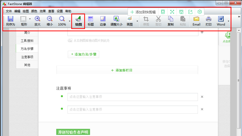242x136 pixels.
Task: Click the Save As (另存为) icon
Action: (x=11, y=21)
